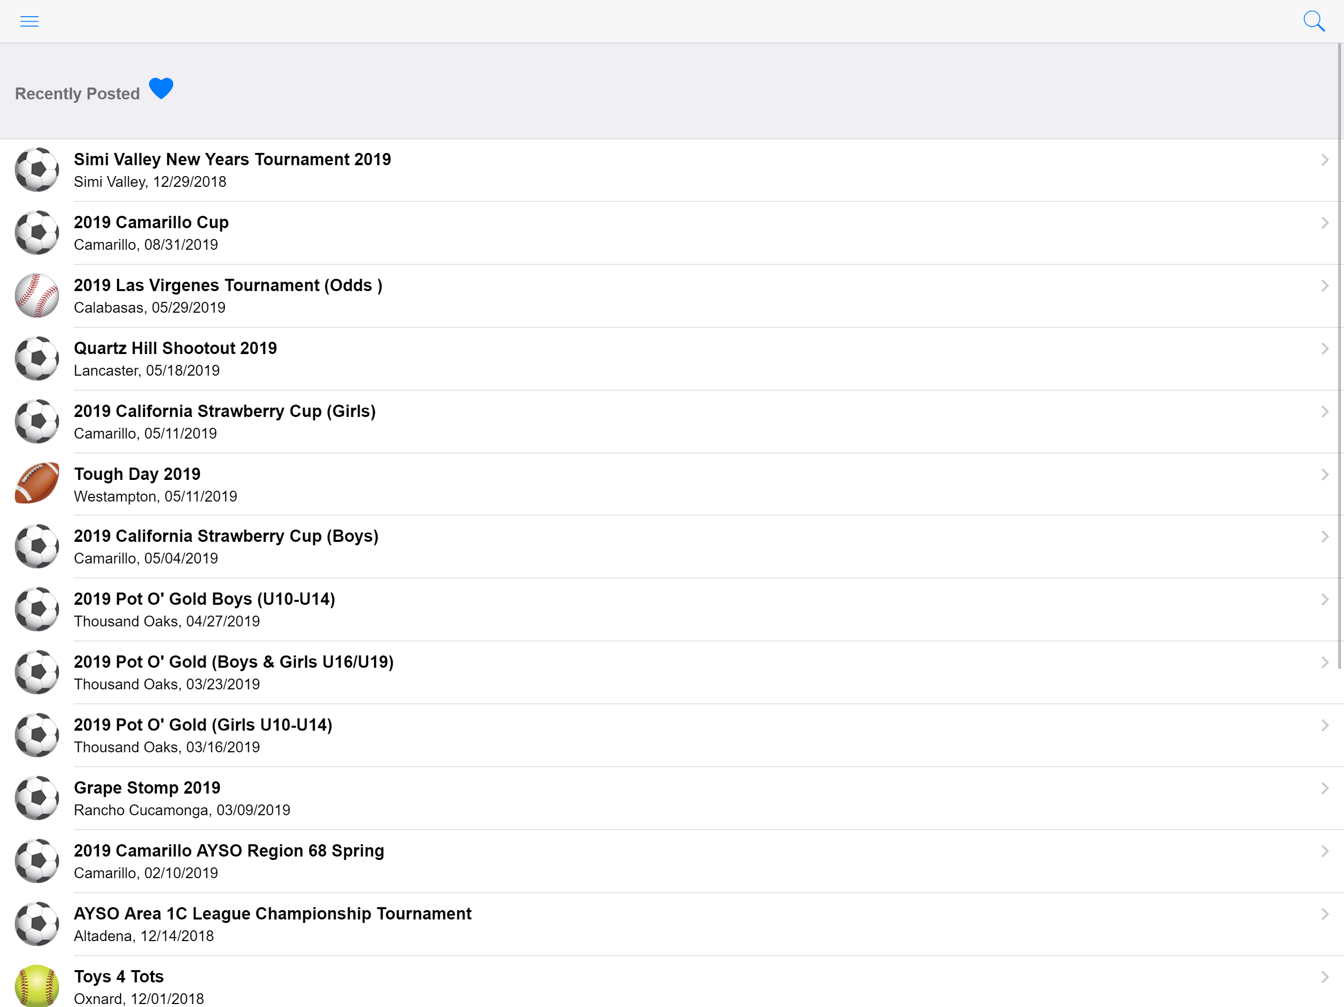This screenshot has height=1007, width=1344.
Task: Open 2019 California Strawberry Cup (Girls)
Action: (x=225, y=411)
